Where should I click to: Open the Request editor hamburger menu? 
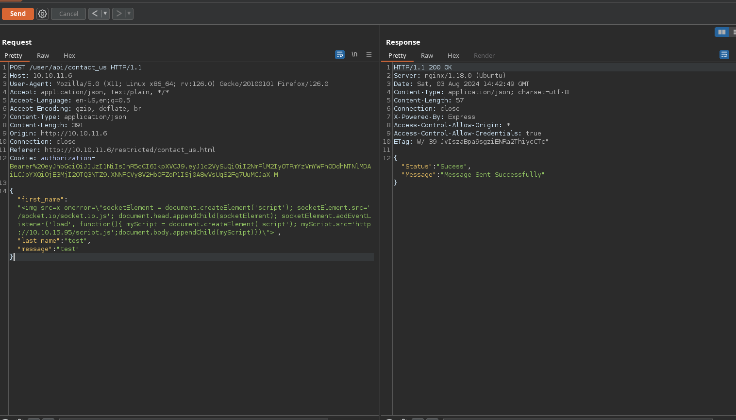tap(369, 54)
